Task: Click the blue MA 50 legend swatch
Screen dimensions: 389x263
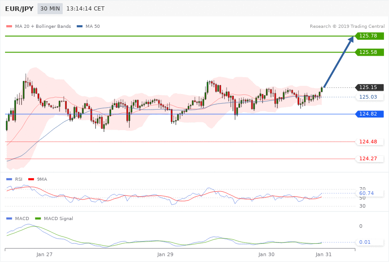Action: (80, 26)
